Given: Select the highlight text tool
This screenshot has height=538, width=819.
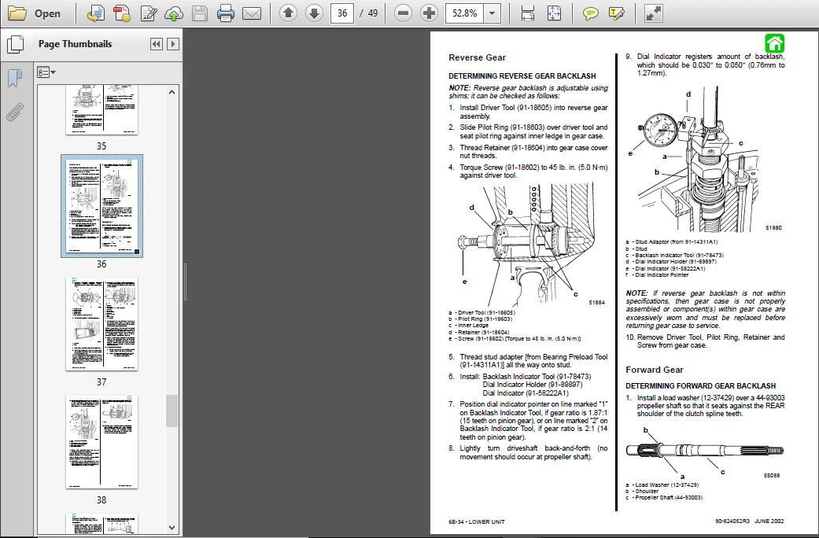Looking at the screenshot, I should pyautogui.click(x=617, y=13).
